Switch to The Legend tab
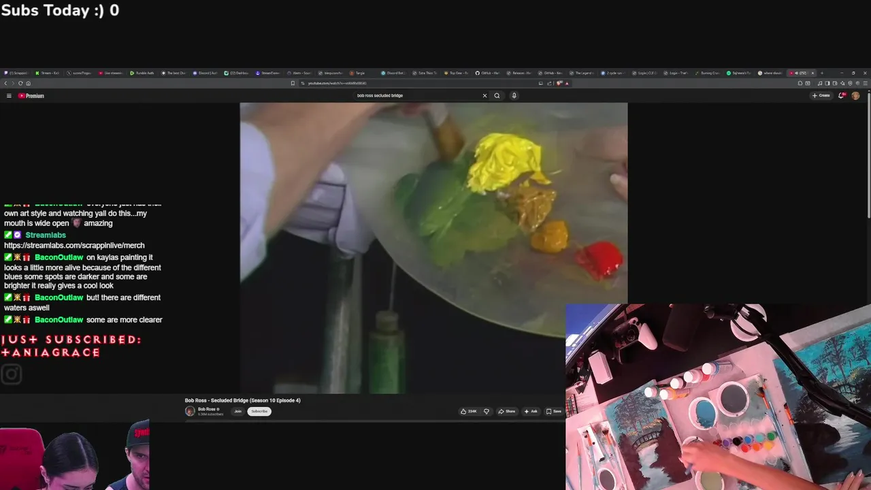 [582, 73]
